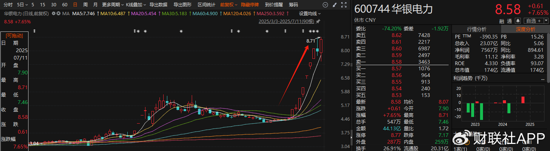Click the 通 stock connect badge
This screenshot has height=151, width=550.
(509, 21)
